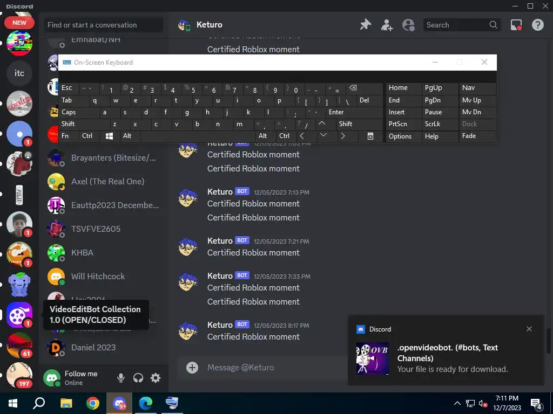
Task: Open the KHBA direct message
Action: (x=103, y=253)
